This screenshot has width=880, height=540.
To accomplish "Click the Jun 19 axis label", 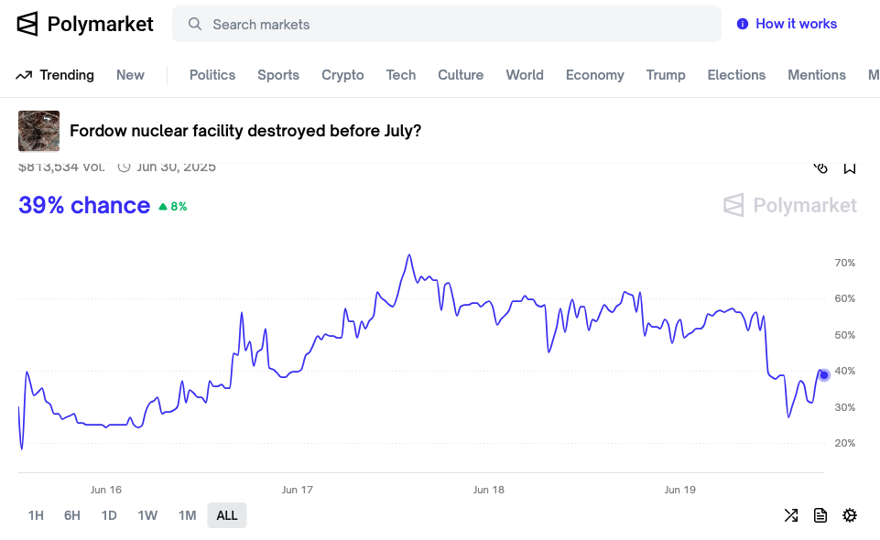I will [680, 490].
